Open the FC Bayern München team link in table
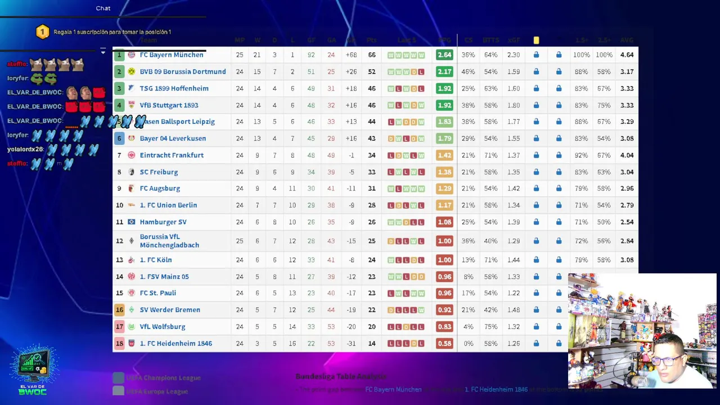720x405 pixels. pyautogui.click(x=172, y=55)
